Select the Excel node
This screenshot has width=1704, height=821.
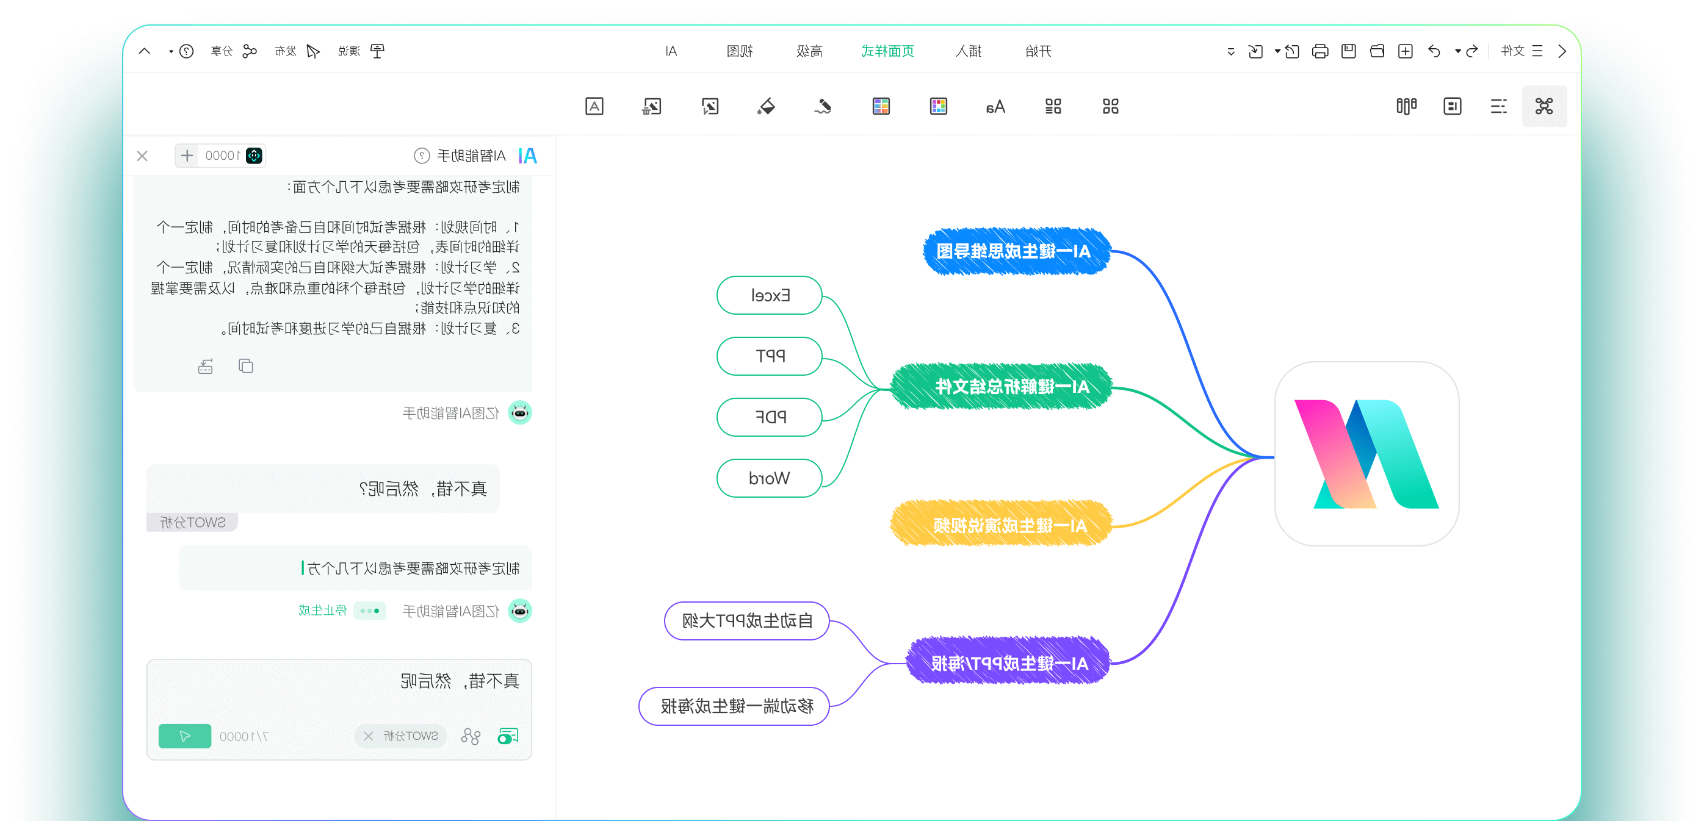[x=770, y=295]
